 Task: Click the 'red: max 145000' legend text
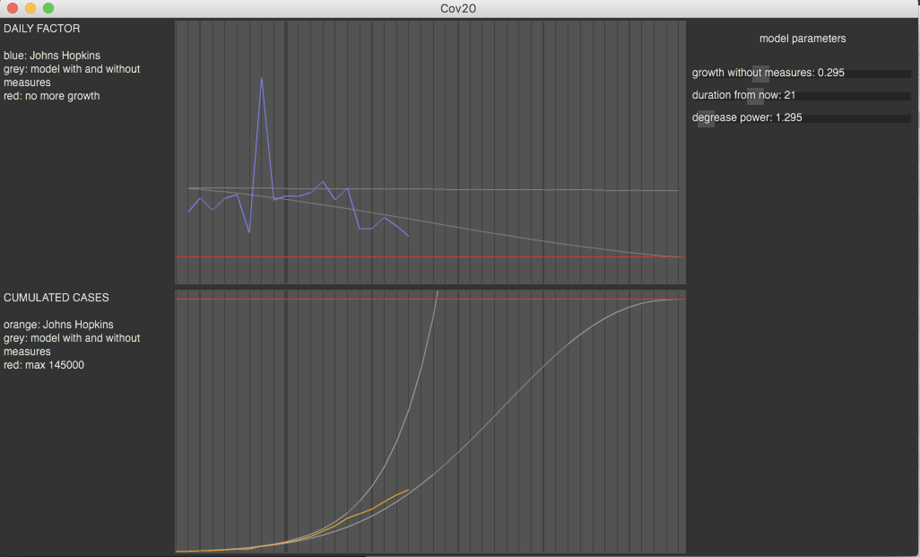pos(44,365)
